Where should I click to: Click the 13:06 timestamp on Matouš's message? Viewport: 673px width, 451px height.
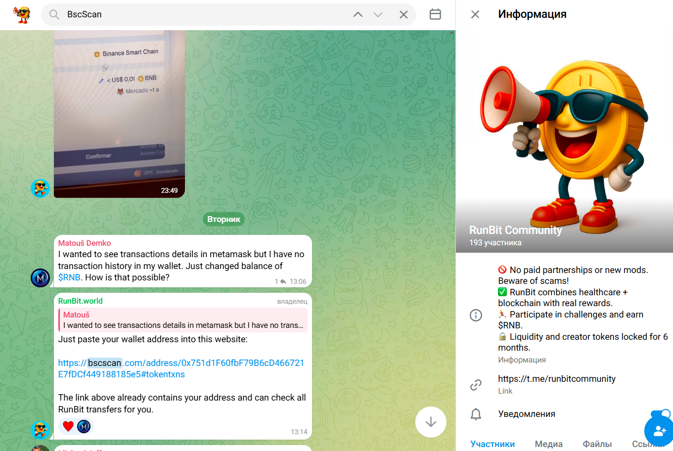click(298, 281)
